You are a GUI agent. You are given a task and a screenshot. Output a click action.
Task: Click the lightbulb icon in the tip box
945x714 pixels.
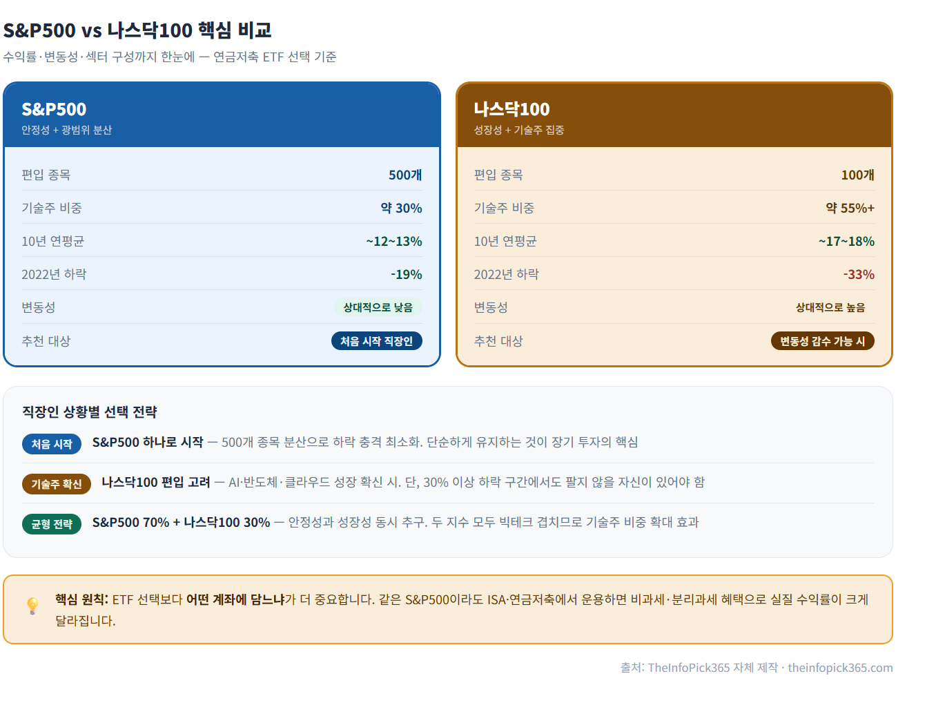(32, 606)
